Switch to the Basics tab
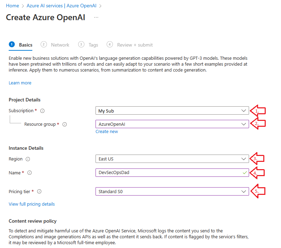 point(26,45)
